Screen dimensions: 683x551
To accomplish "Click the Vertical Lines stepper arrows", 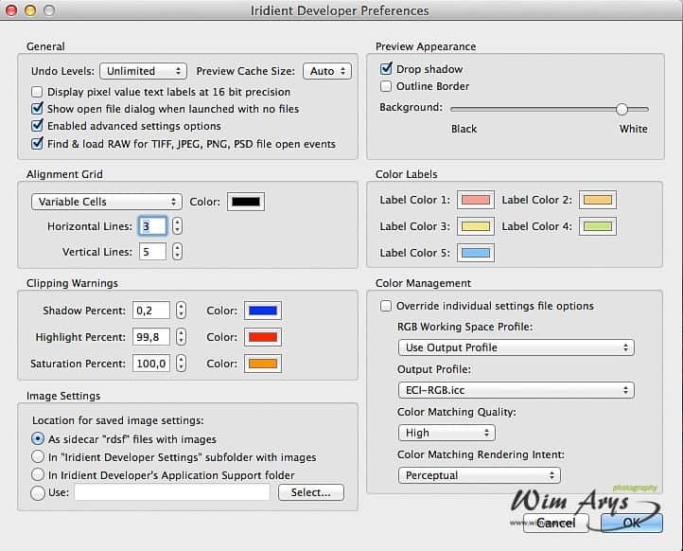I will click(x=177, y=252).
